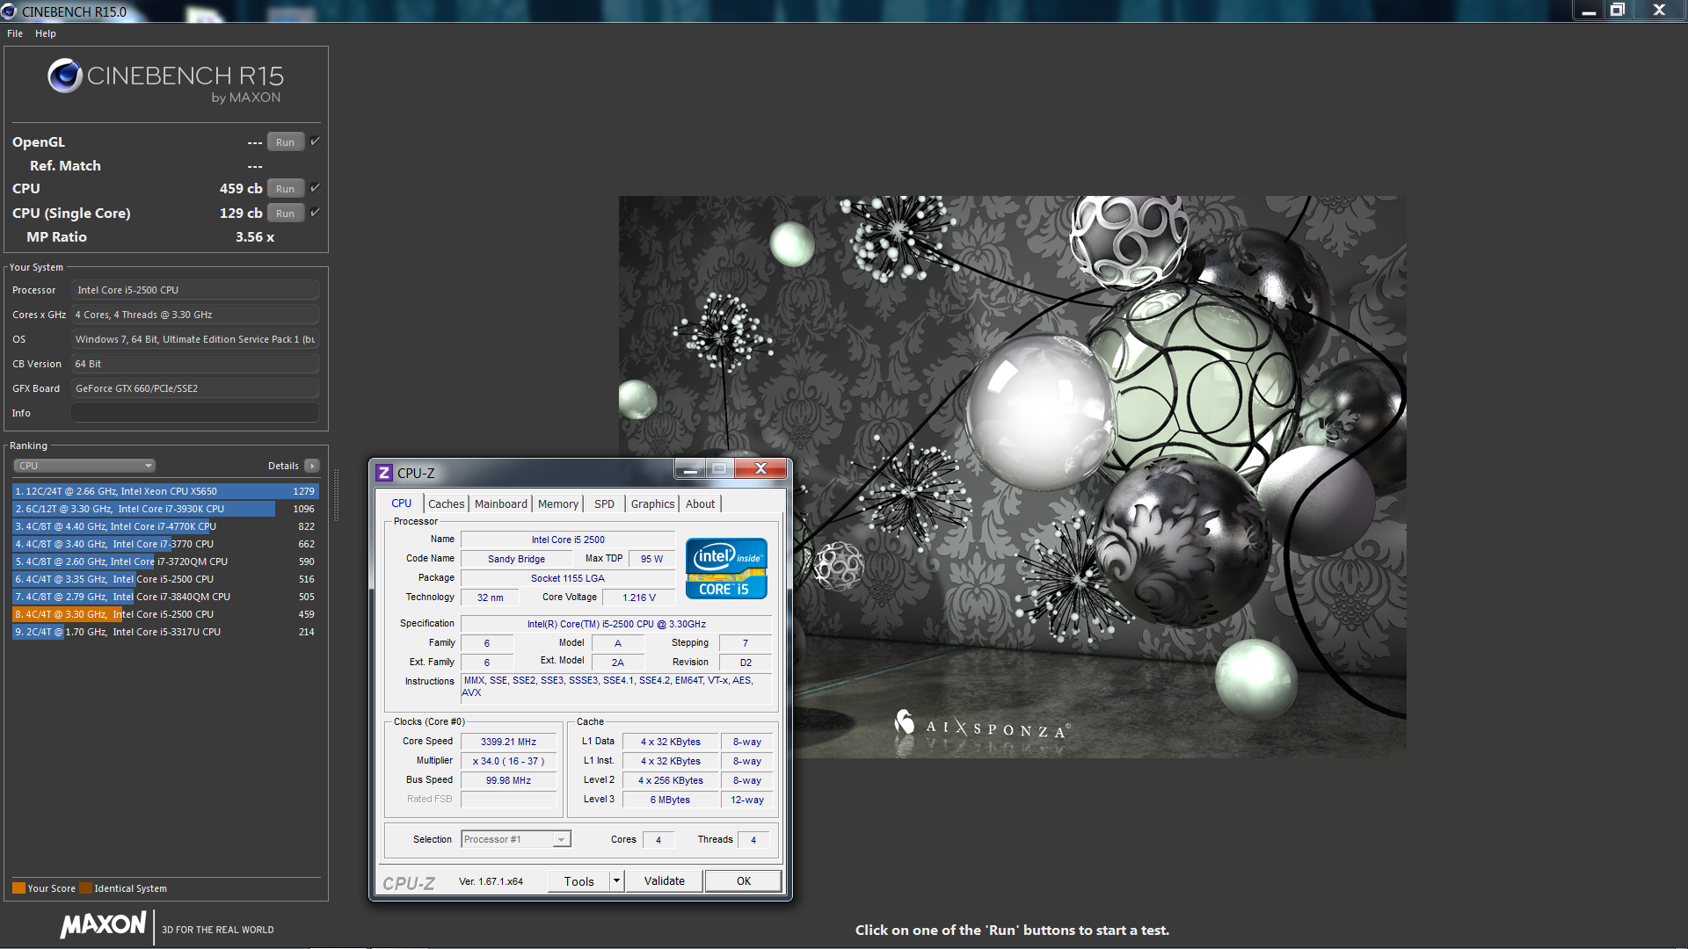Select highlighted ranking row with score 459
This screenshot has height=949, width=1688.
click(x=165, y=614)
